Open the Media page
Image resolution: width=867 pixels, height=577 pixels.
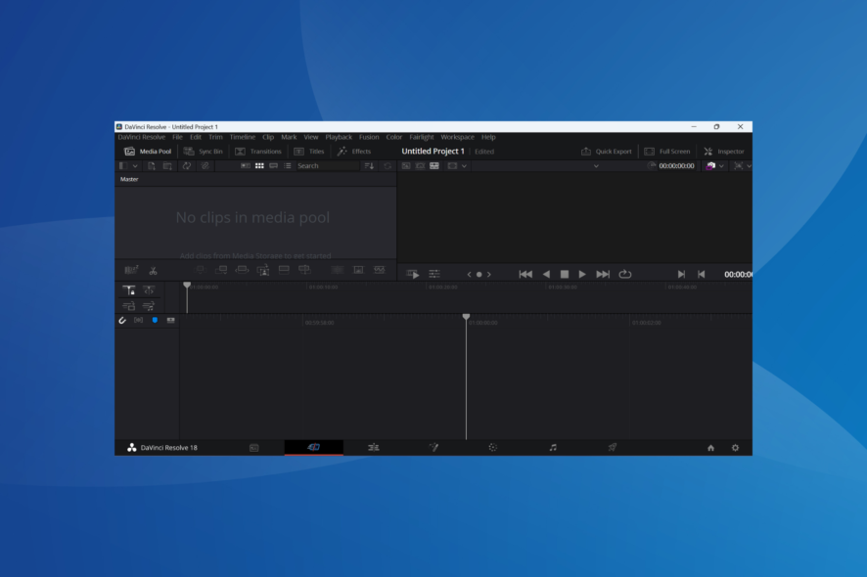(252, 447)
